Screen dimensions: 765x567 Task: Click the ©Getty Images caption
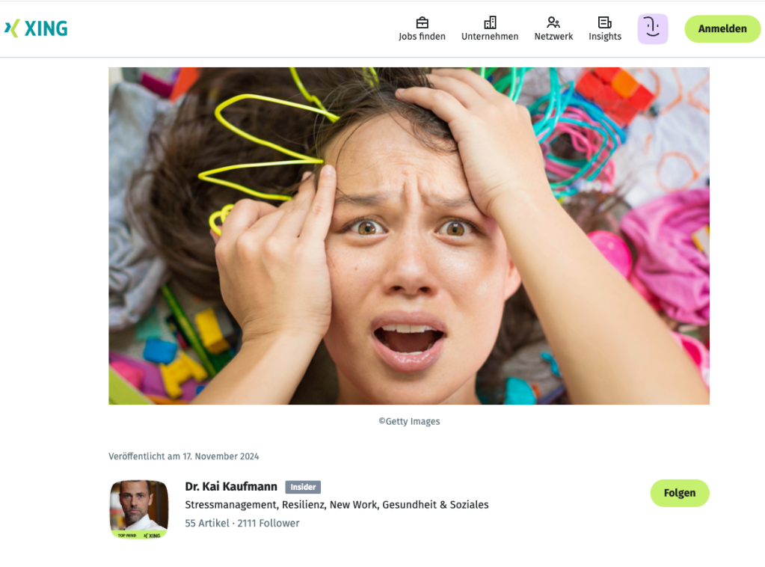(409, 422)
